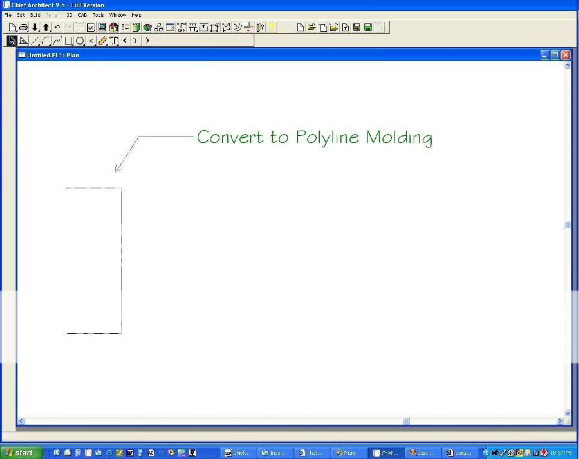579x459 pixels.
Task: Go down one floor with down arrow
Action: (35, 27)
